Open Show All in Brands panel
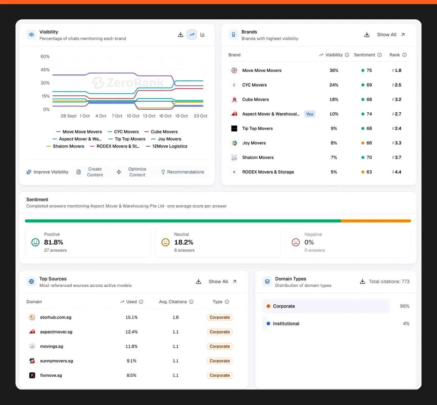 [x=391, y=35]
